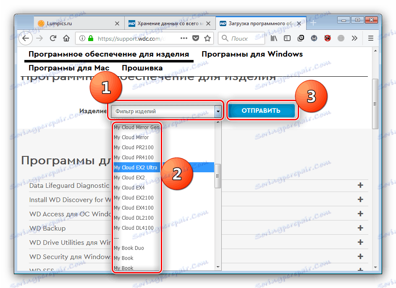Open Программное обеспечение для изделия section
Viewport: 396px width, 288px height.
(109, 54)
